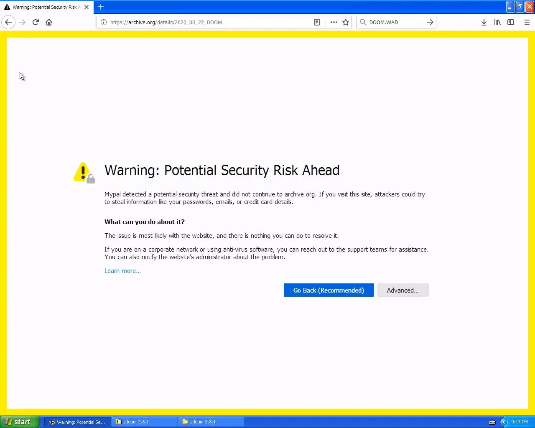Image resolution: width=535 pixels, height=428 pixels.
Task: Click the 'Warning: Potential Security Risk Ahead' heading
Action: pos(222,170)
